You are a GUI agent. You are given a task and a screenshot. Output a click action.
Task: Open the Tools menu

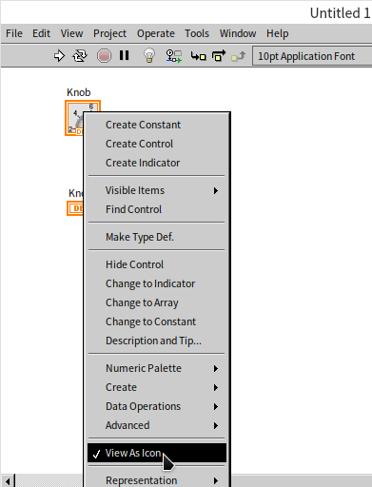click(197, 33)
